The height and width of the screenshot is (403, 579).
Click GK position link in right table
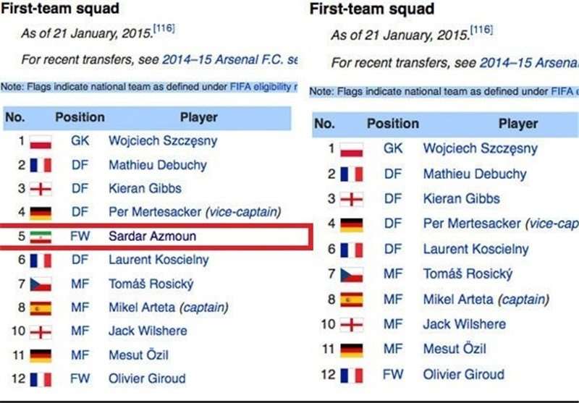pyautogui.click(x=393, y=148)
